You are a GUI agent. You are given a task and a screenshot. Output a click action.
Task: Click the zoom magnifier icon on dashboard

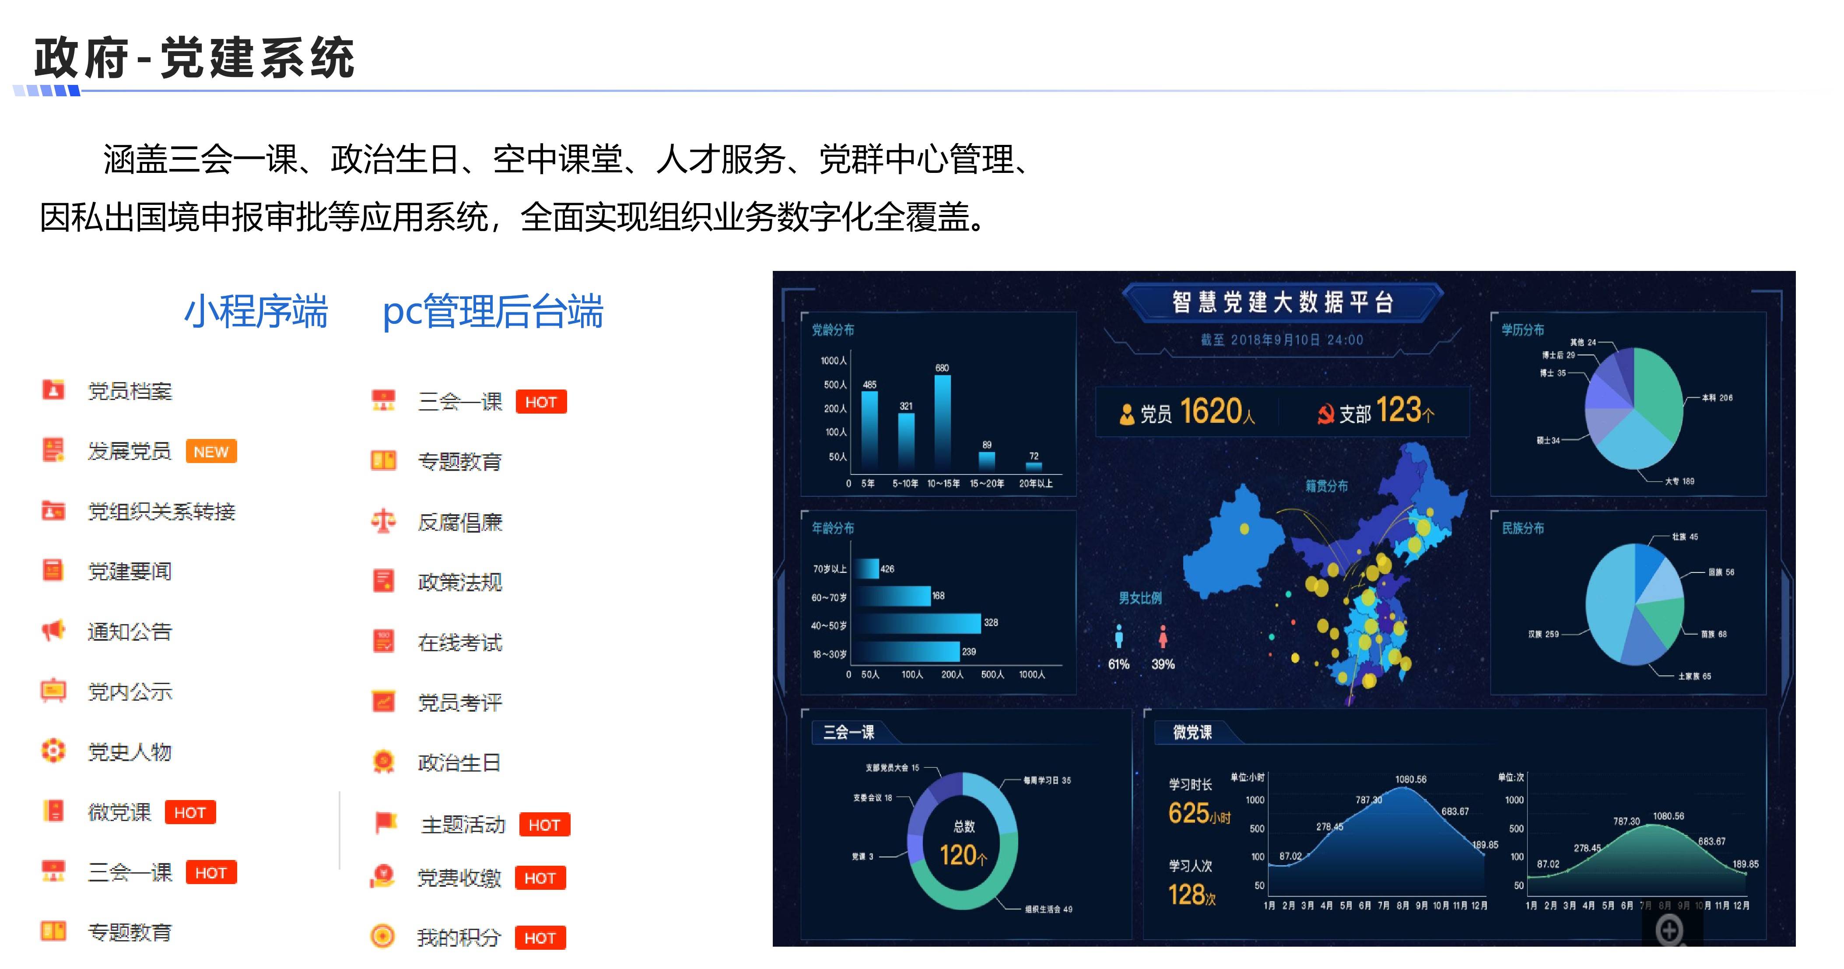pyautogui.click(x=1670, y=931)
